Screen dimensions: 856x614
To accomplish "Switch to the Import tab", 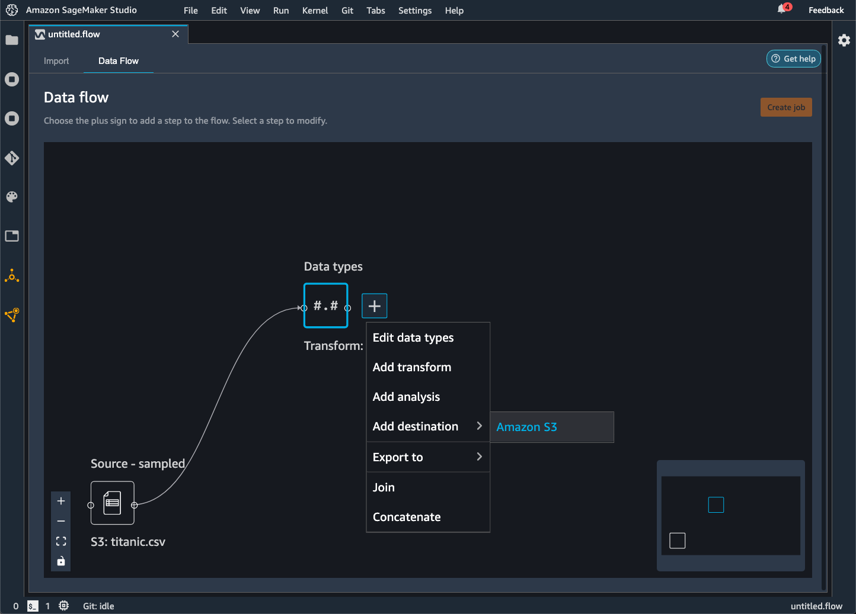I will pos(56,60).
